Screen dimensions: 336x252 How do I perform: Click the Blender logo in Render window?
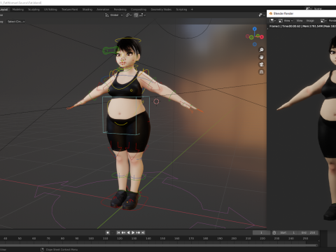coord(271,13)
